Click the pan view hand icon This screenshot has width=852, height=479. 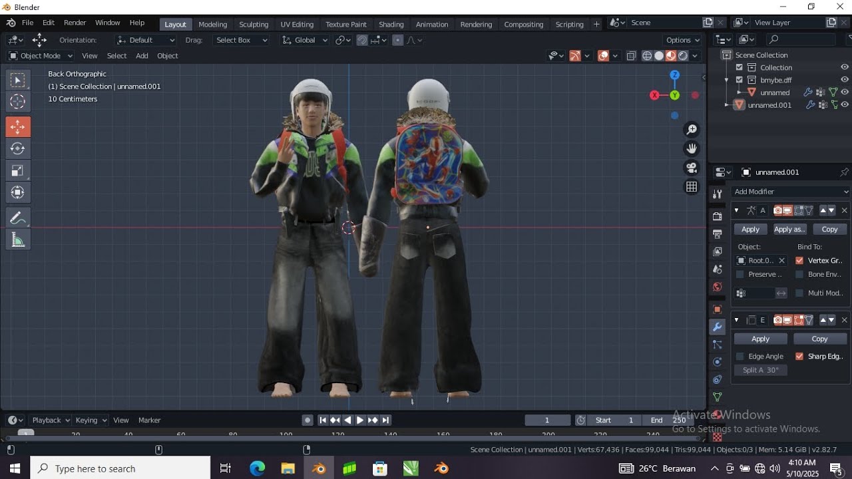(x=692, y=148)
